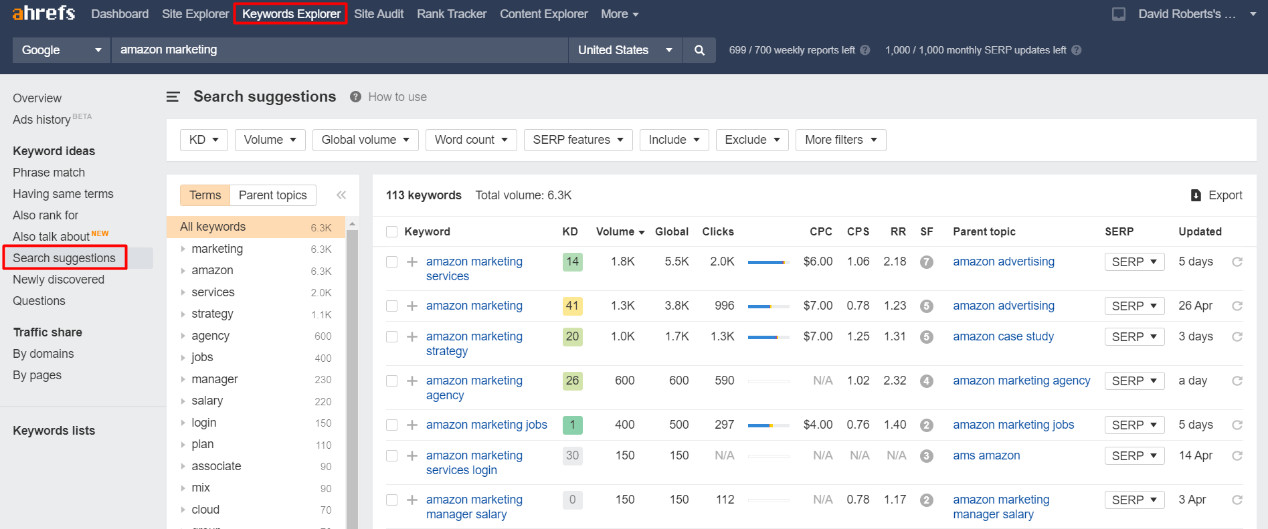Viewport: 1268px width, 529px height.
Task: Click SF badge 7 for amazon marketing services
Action: pos(926,262)
